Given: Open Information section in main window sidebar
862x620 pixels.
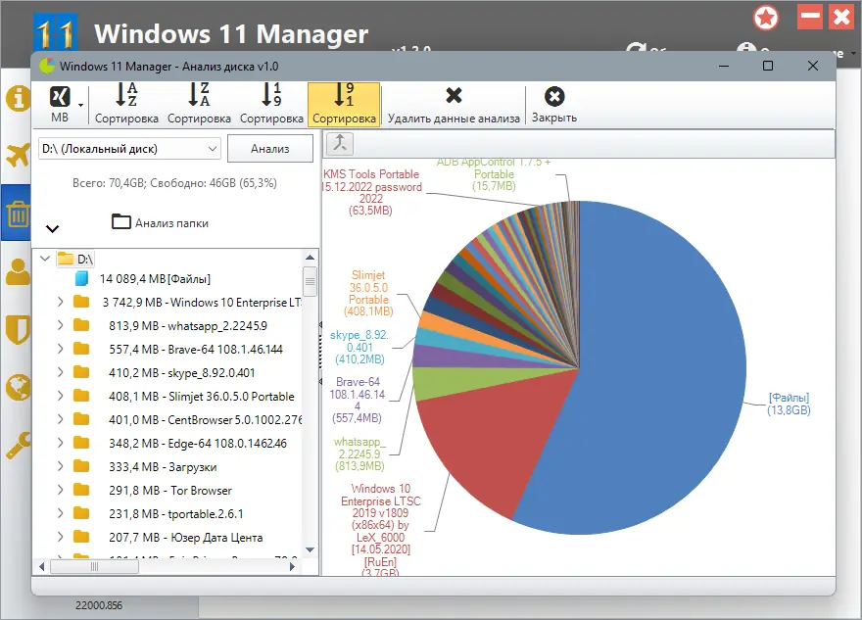Looking at the screenshot, I should tap(18, 98).
